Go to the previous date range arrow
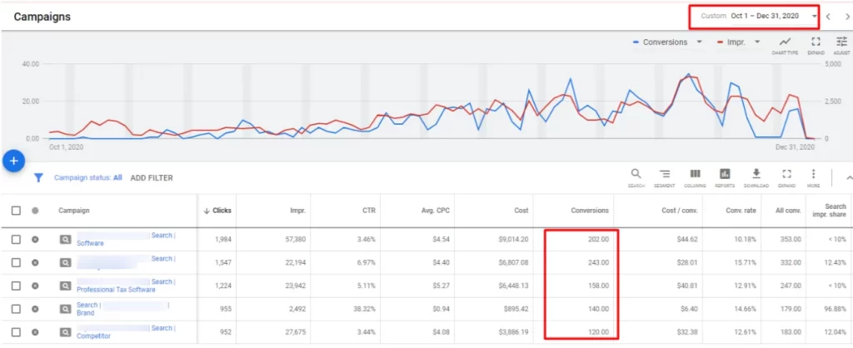This screenshot has width=853, height=348. pos(829,16)
